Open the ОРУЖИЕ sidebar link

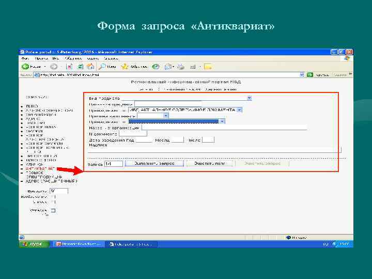[x=35, y=131]
